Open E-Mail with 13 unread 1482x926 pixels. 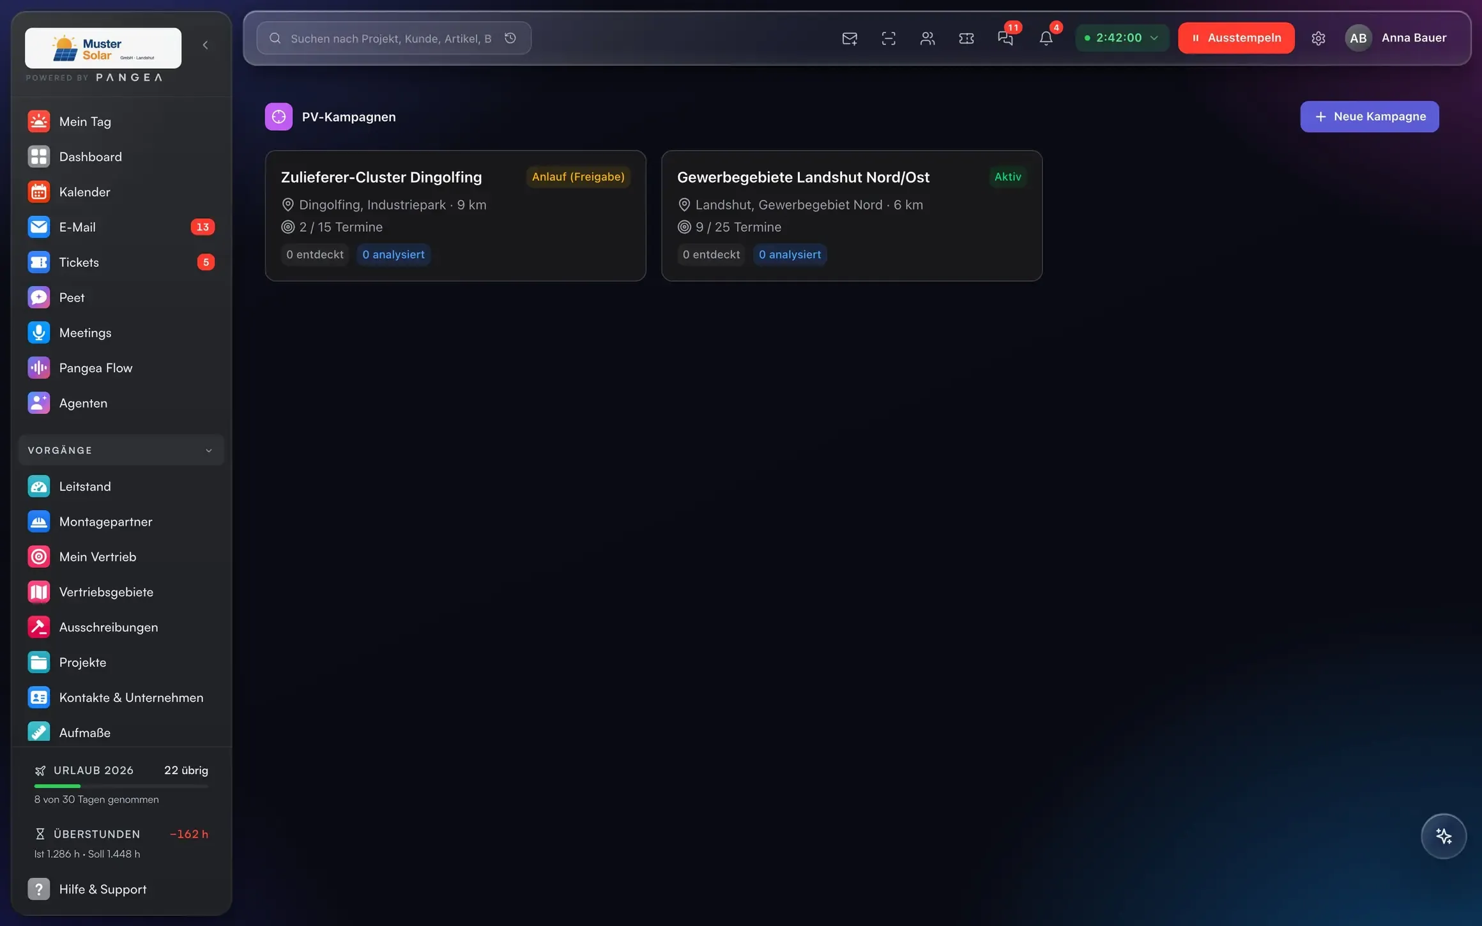(x=121, y=227)
